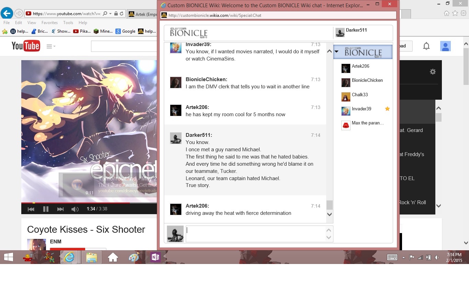The height and width of the screenshot is (297, 469).
Task: Click the ENM channel name
Action: click(56, 242)
